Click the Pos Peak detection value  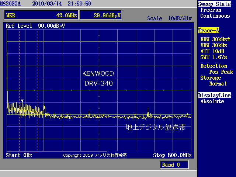(x=221, y=72)
